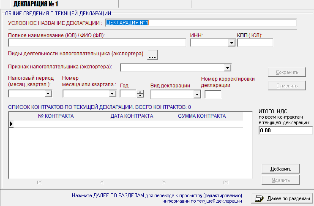Click the Далее по разделам button
The width and height of the screenshot is (314, 206).
click(283, 198)
